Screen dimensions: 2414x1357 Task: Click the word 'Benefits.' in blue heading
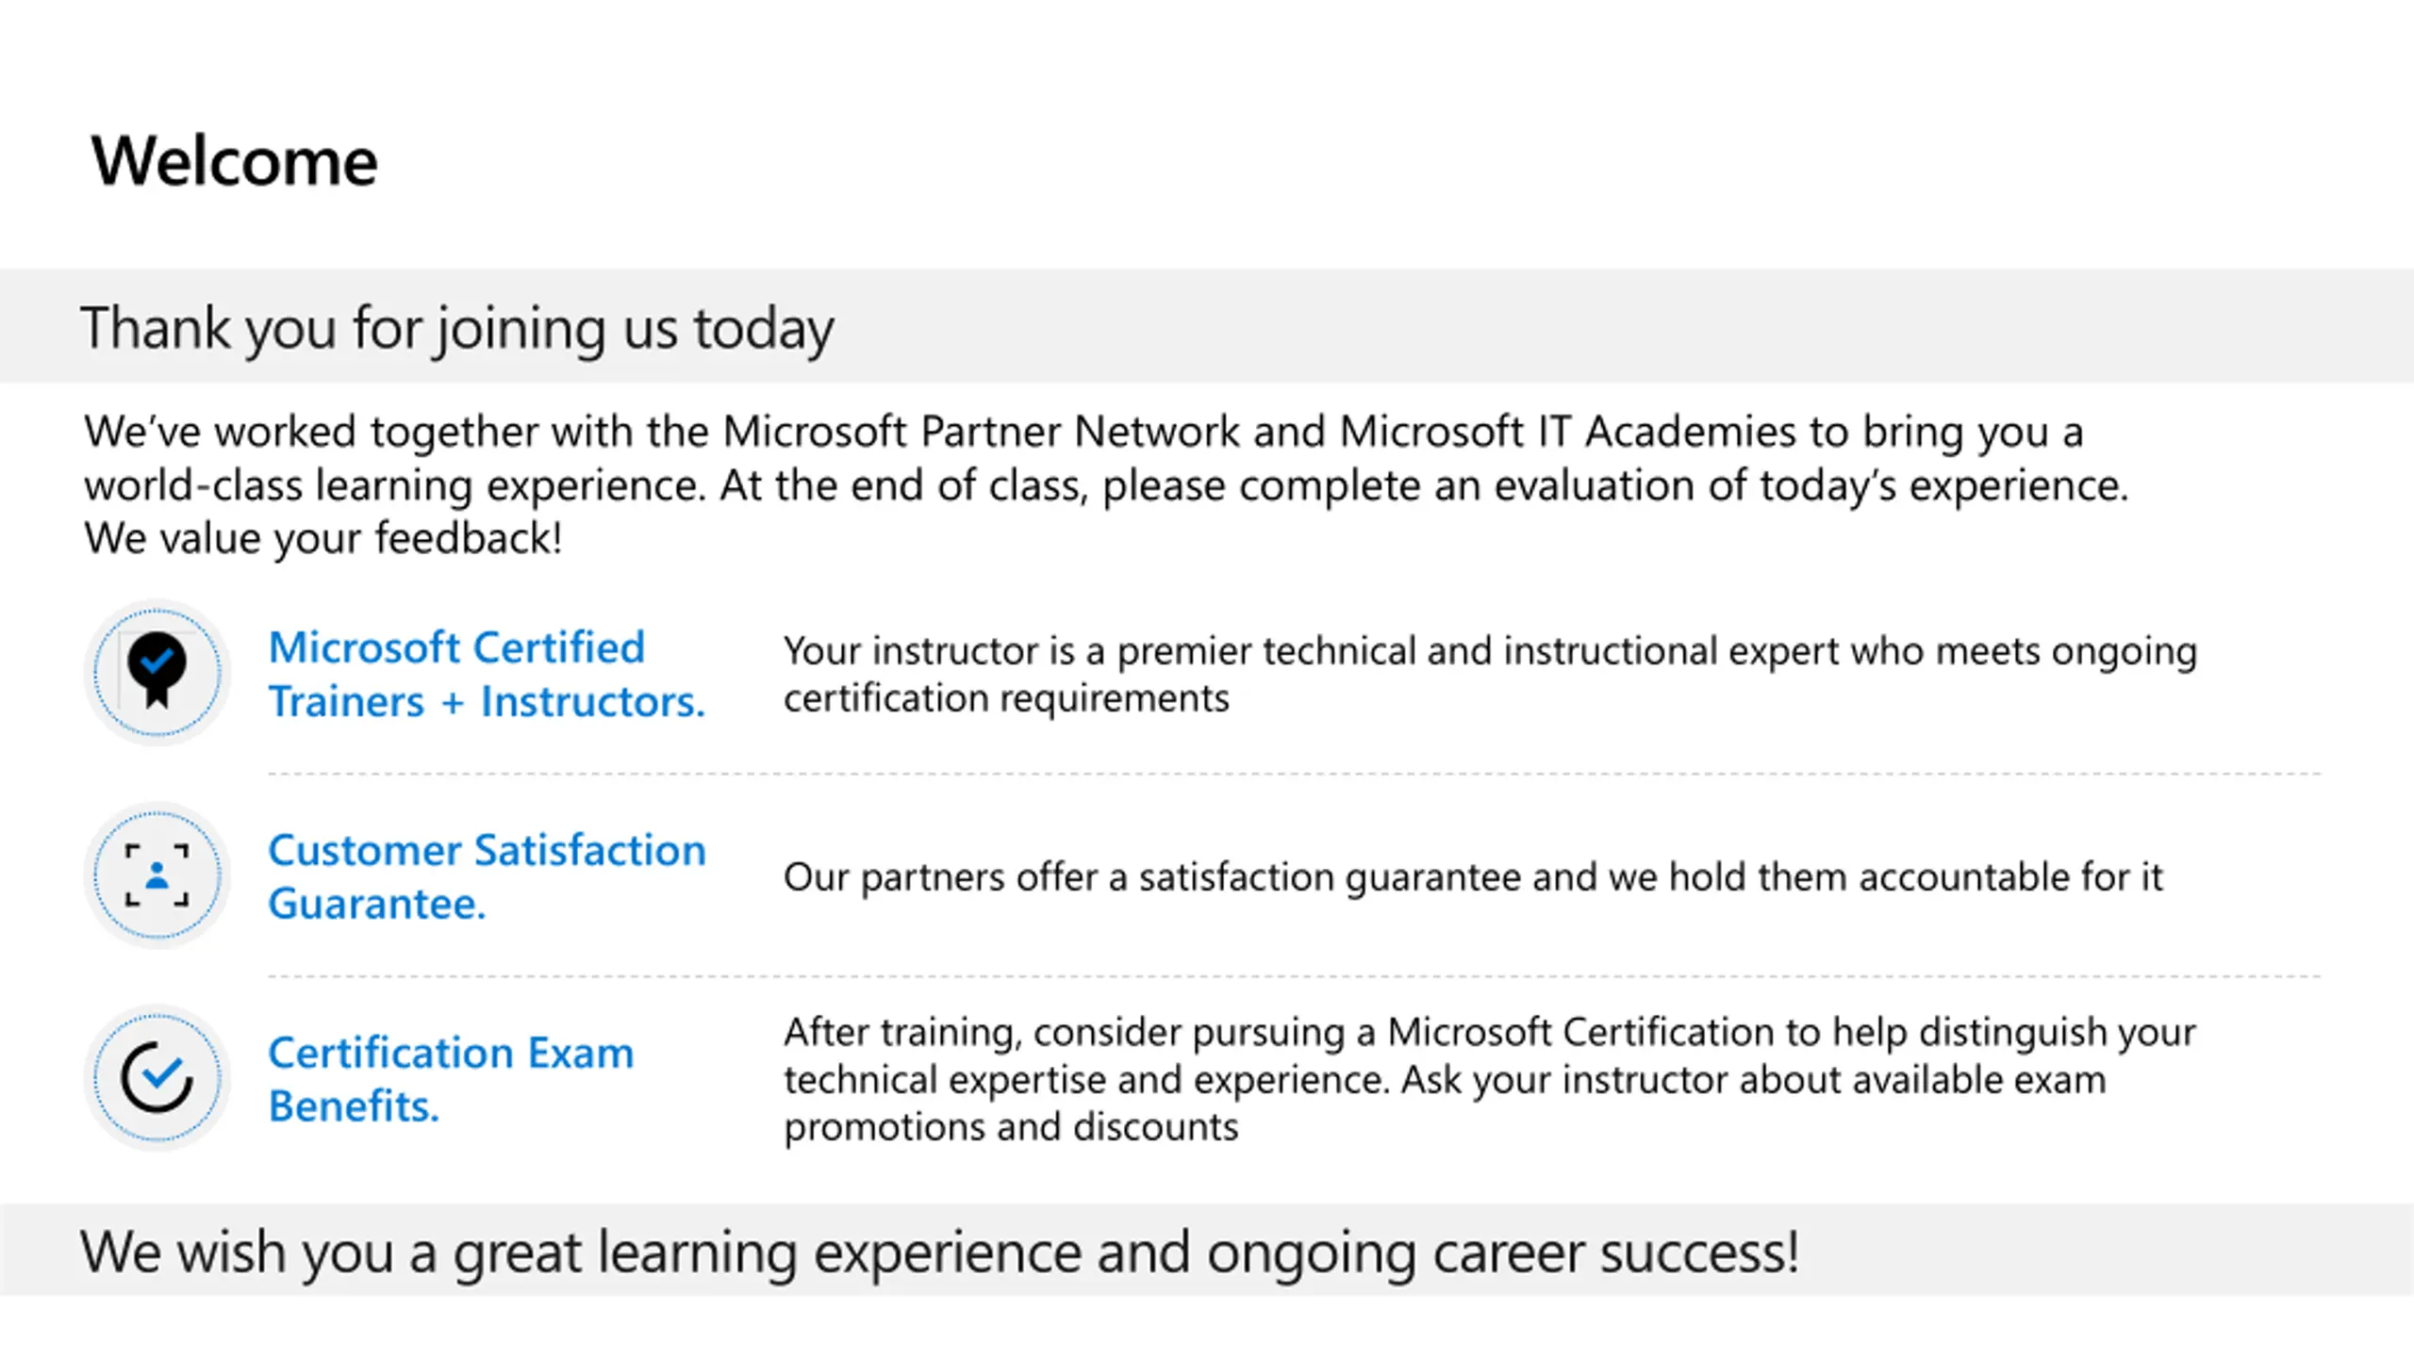(x=354, y=1106)
